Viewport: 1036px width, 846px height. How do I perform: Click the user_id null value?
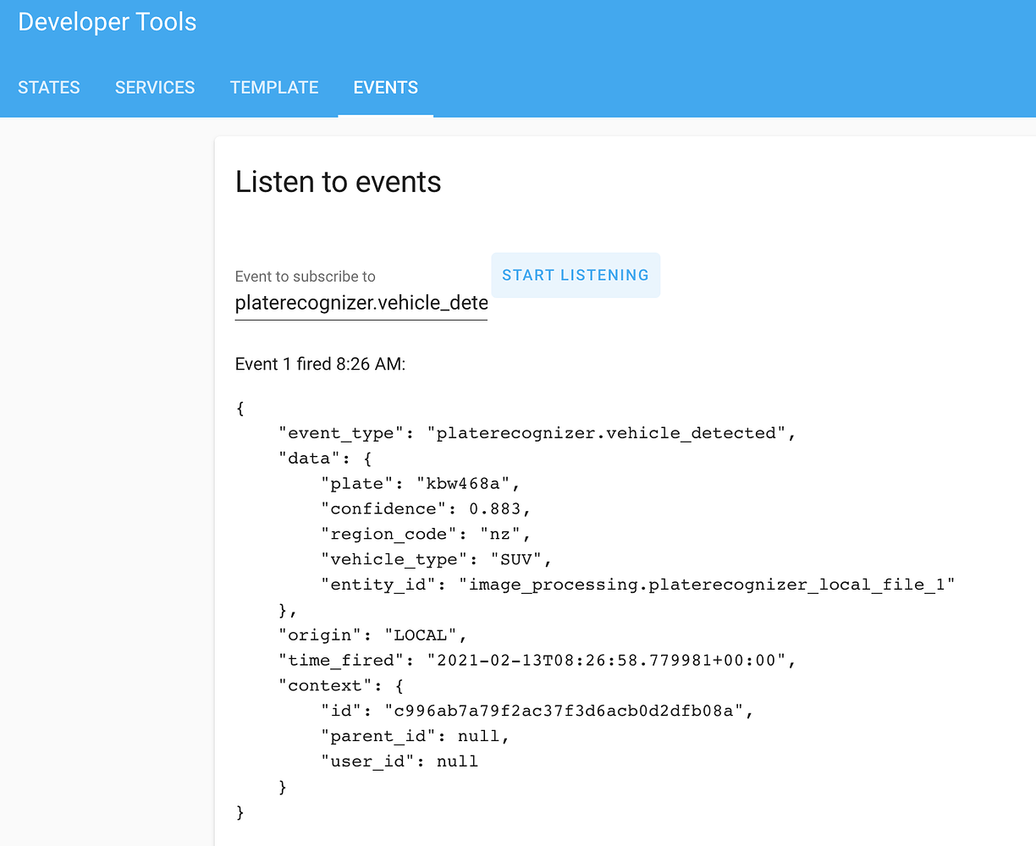pyautogui.click(x=457, y=761)
